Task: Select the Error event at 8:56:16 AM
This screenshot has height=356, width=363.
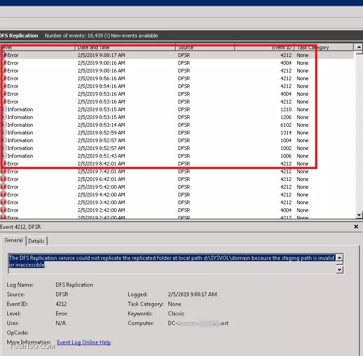Action: (x=177, y=78)
